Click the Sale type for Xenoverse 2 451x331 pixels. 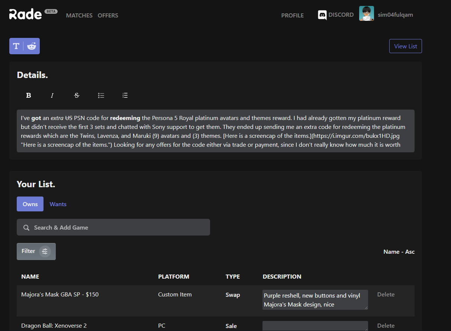231,326
